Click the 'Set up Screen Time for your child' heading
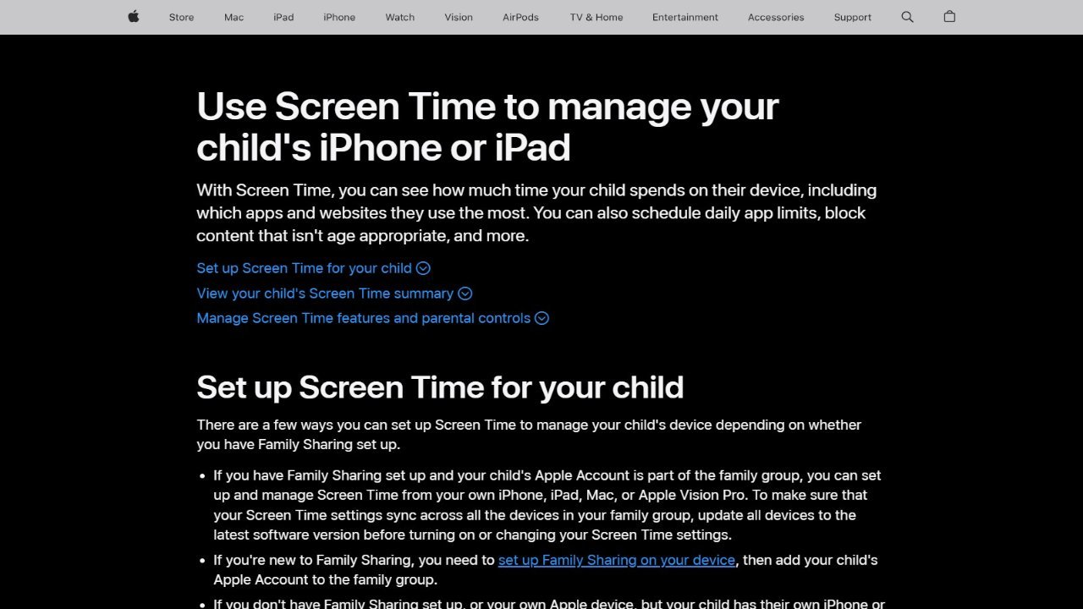Image resolution: width=1083 pixels, height=609 pixels. click(x=440, y=387)
